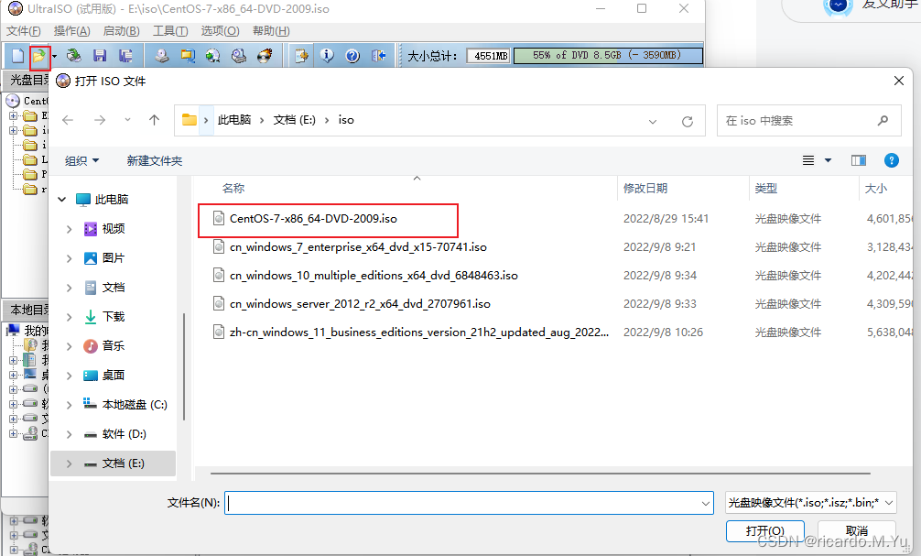This screenshot has height=556, width=921.
Task: Click the Save floppy disk toolbar icon
Action: [x=100, y=56]
